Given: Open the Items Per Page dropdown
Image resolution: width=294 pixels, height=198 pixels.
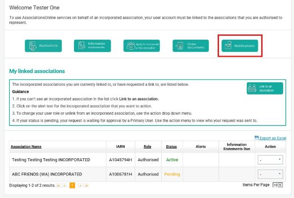Looking at the screenshot, I should tap(277, 185).
